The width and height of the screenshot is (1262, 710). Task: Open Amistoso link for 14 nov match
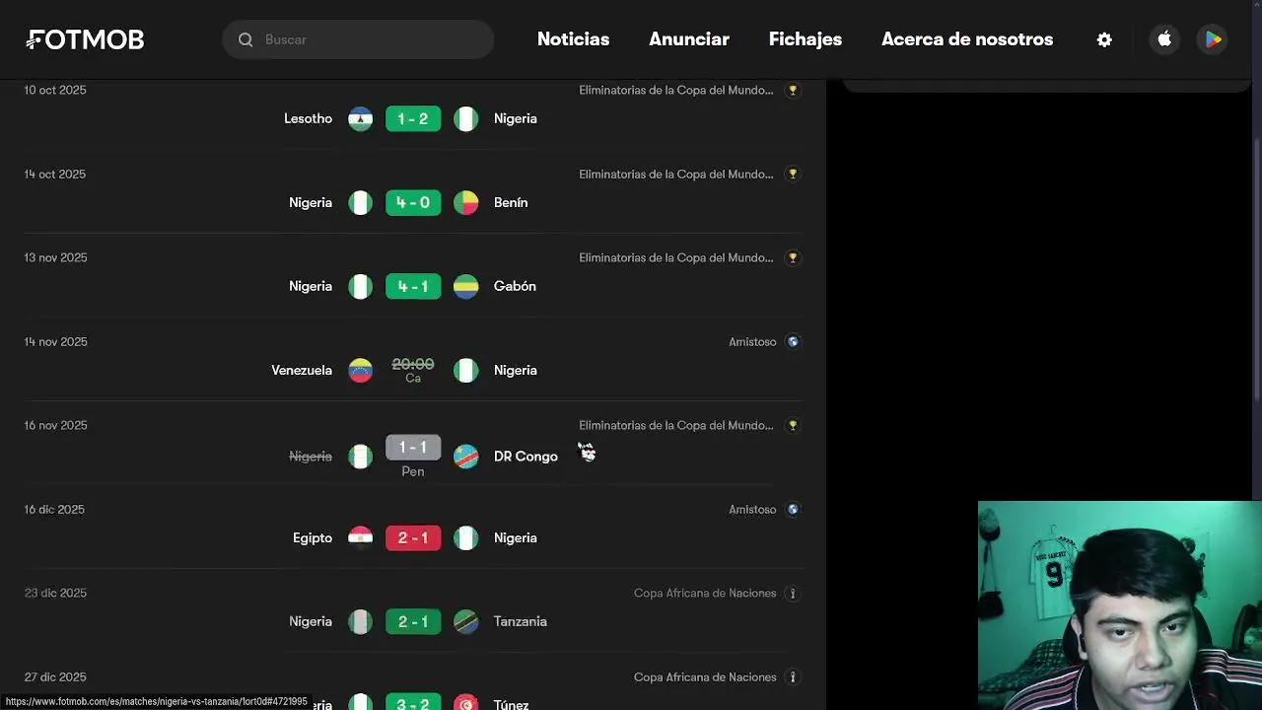click(x=752, y=341)
